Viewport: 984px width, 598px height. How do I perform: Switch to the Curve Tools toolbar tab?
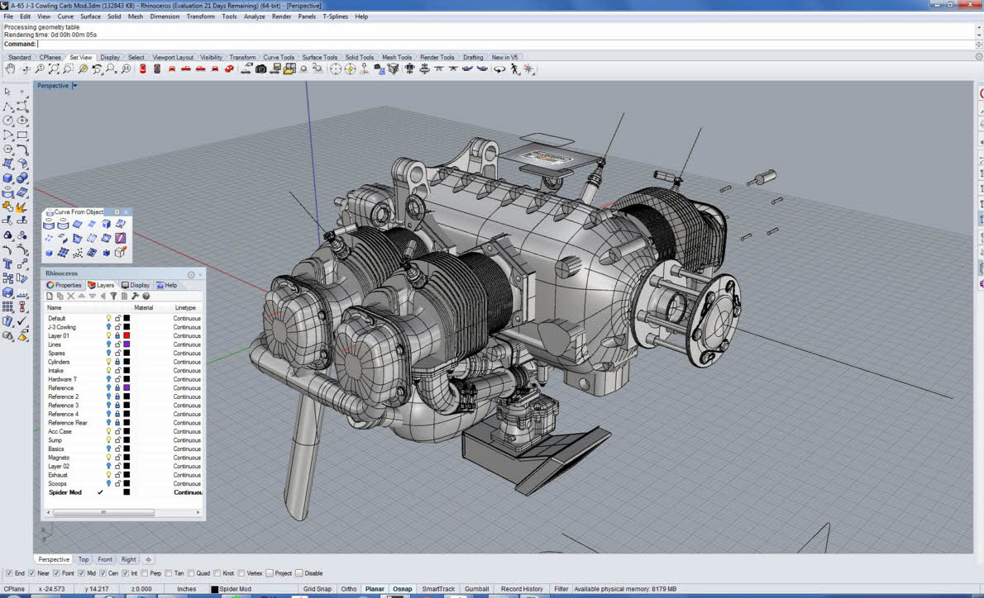(279, 57)
